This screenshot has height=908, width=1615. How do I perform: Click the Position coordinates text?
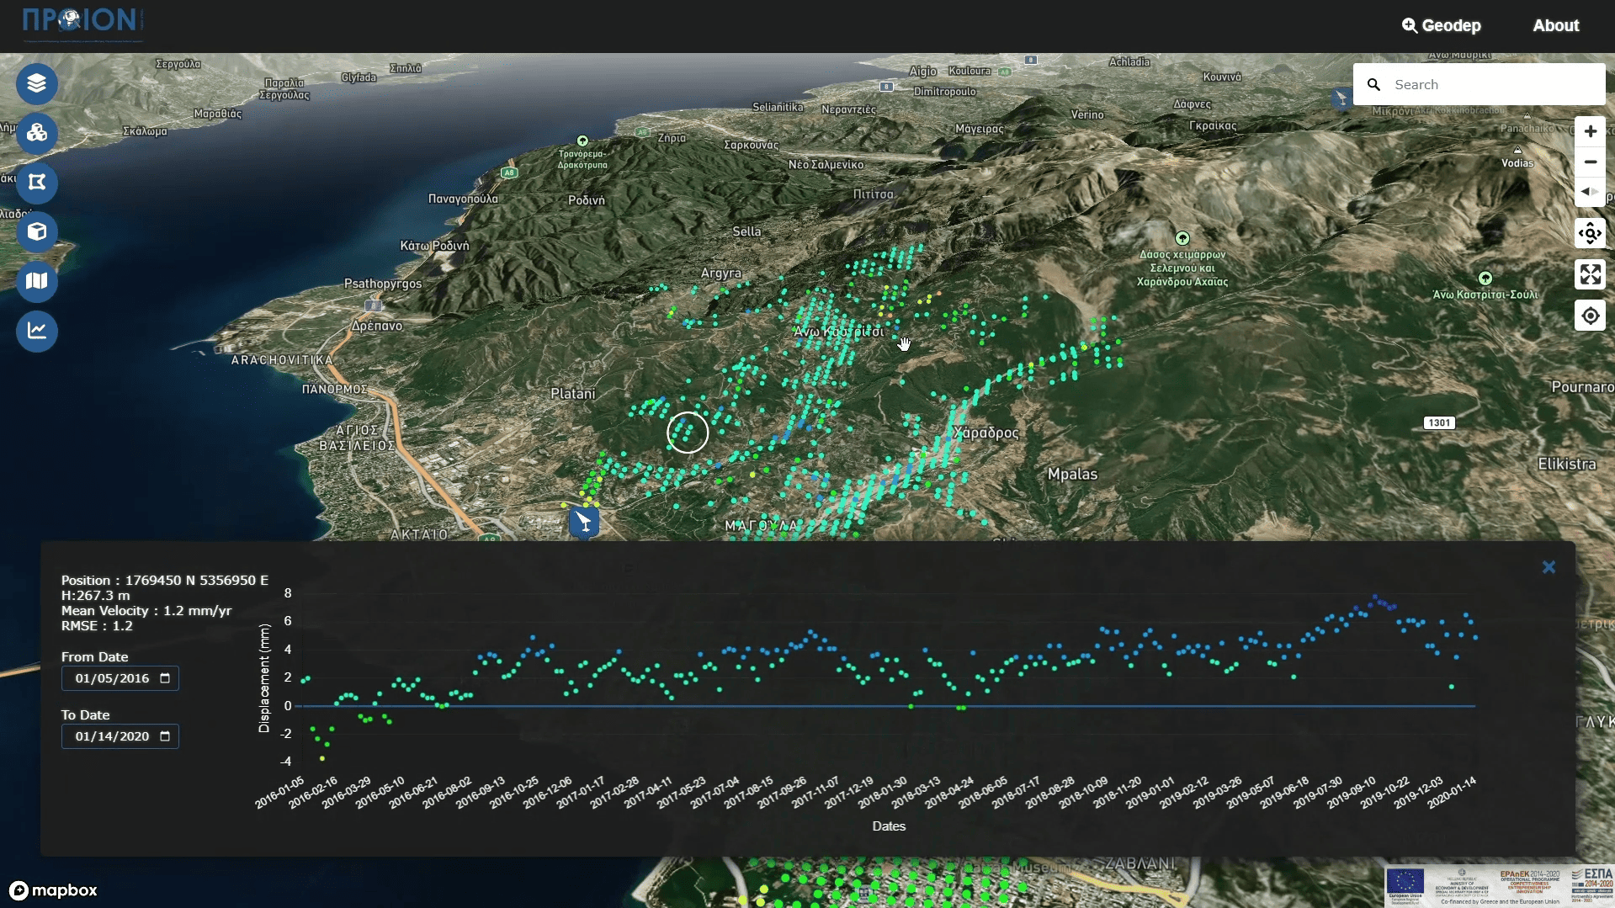[x=165, y=581]
